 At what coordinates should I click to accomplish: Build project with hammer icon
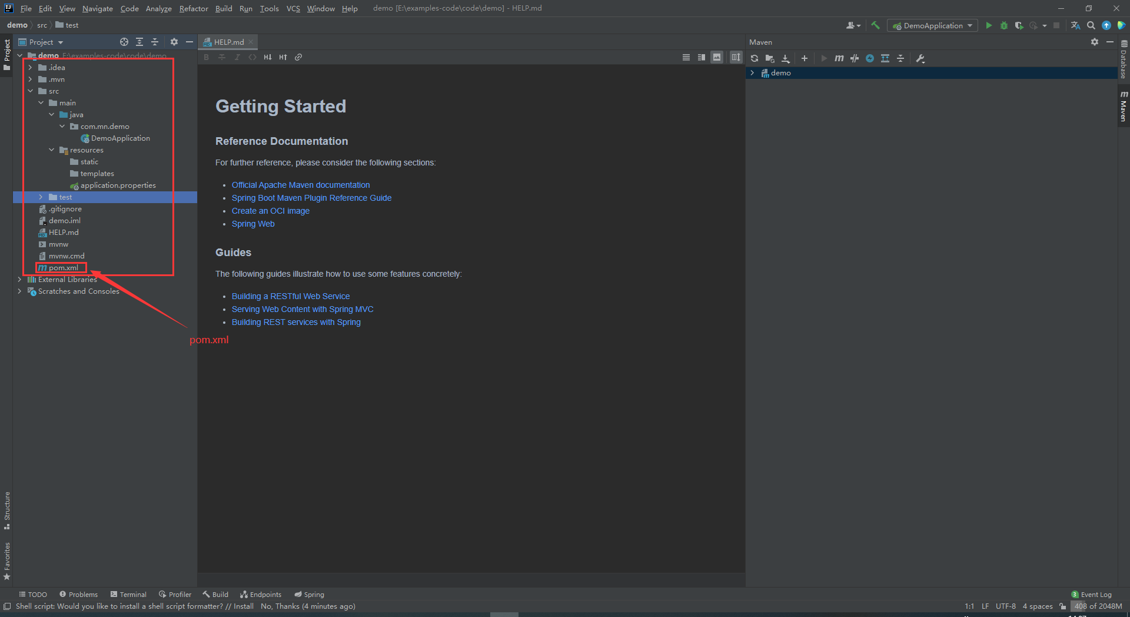(x=875, y=25)
